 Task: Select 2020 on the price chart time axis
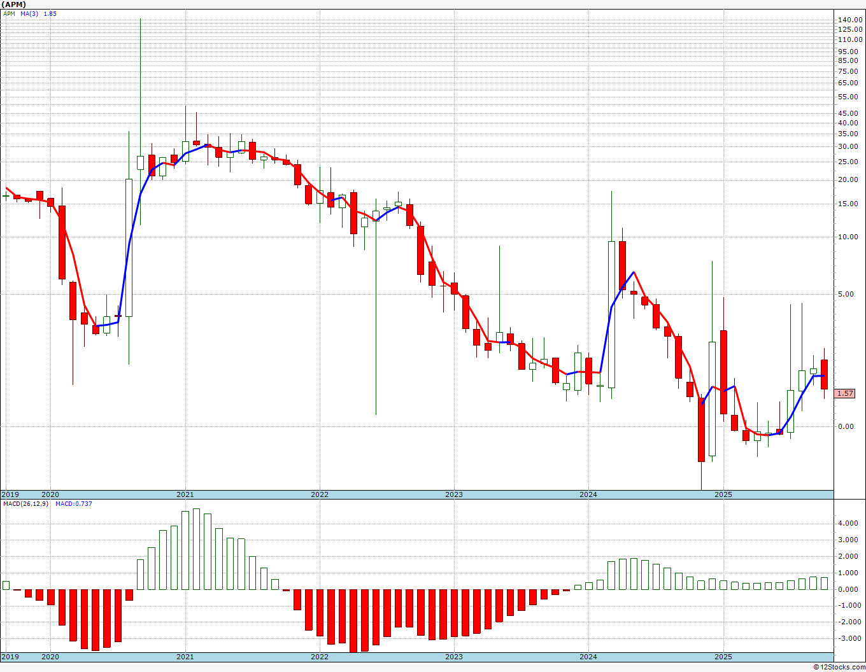[50, 494]
